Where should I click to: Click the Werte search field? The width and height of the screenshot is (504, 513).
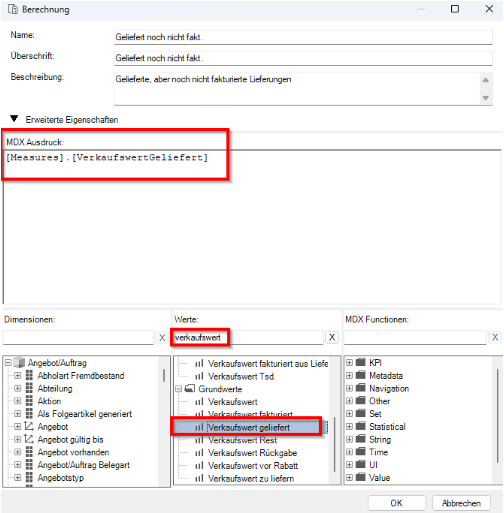(x=248, y=337)
